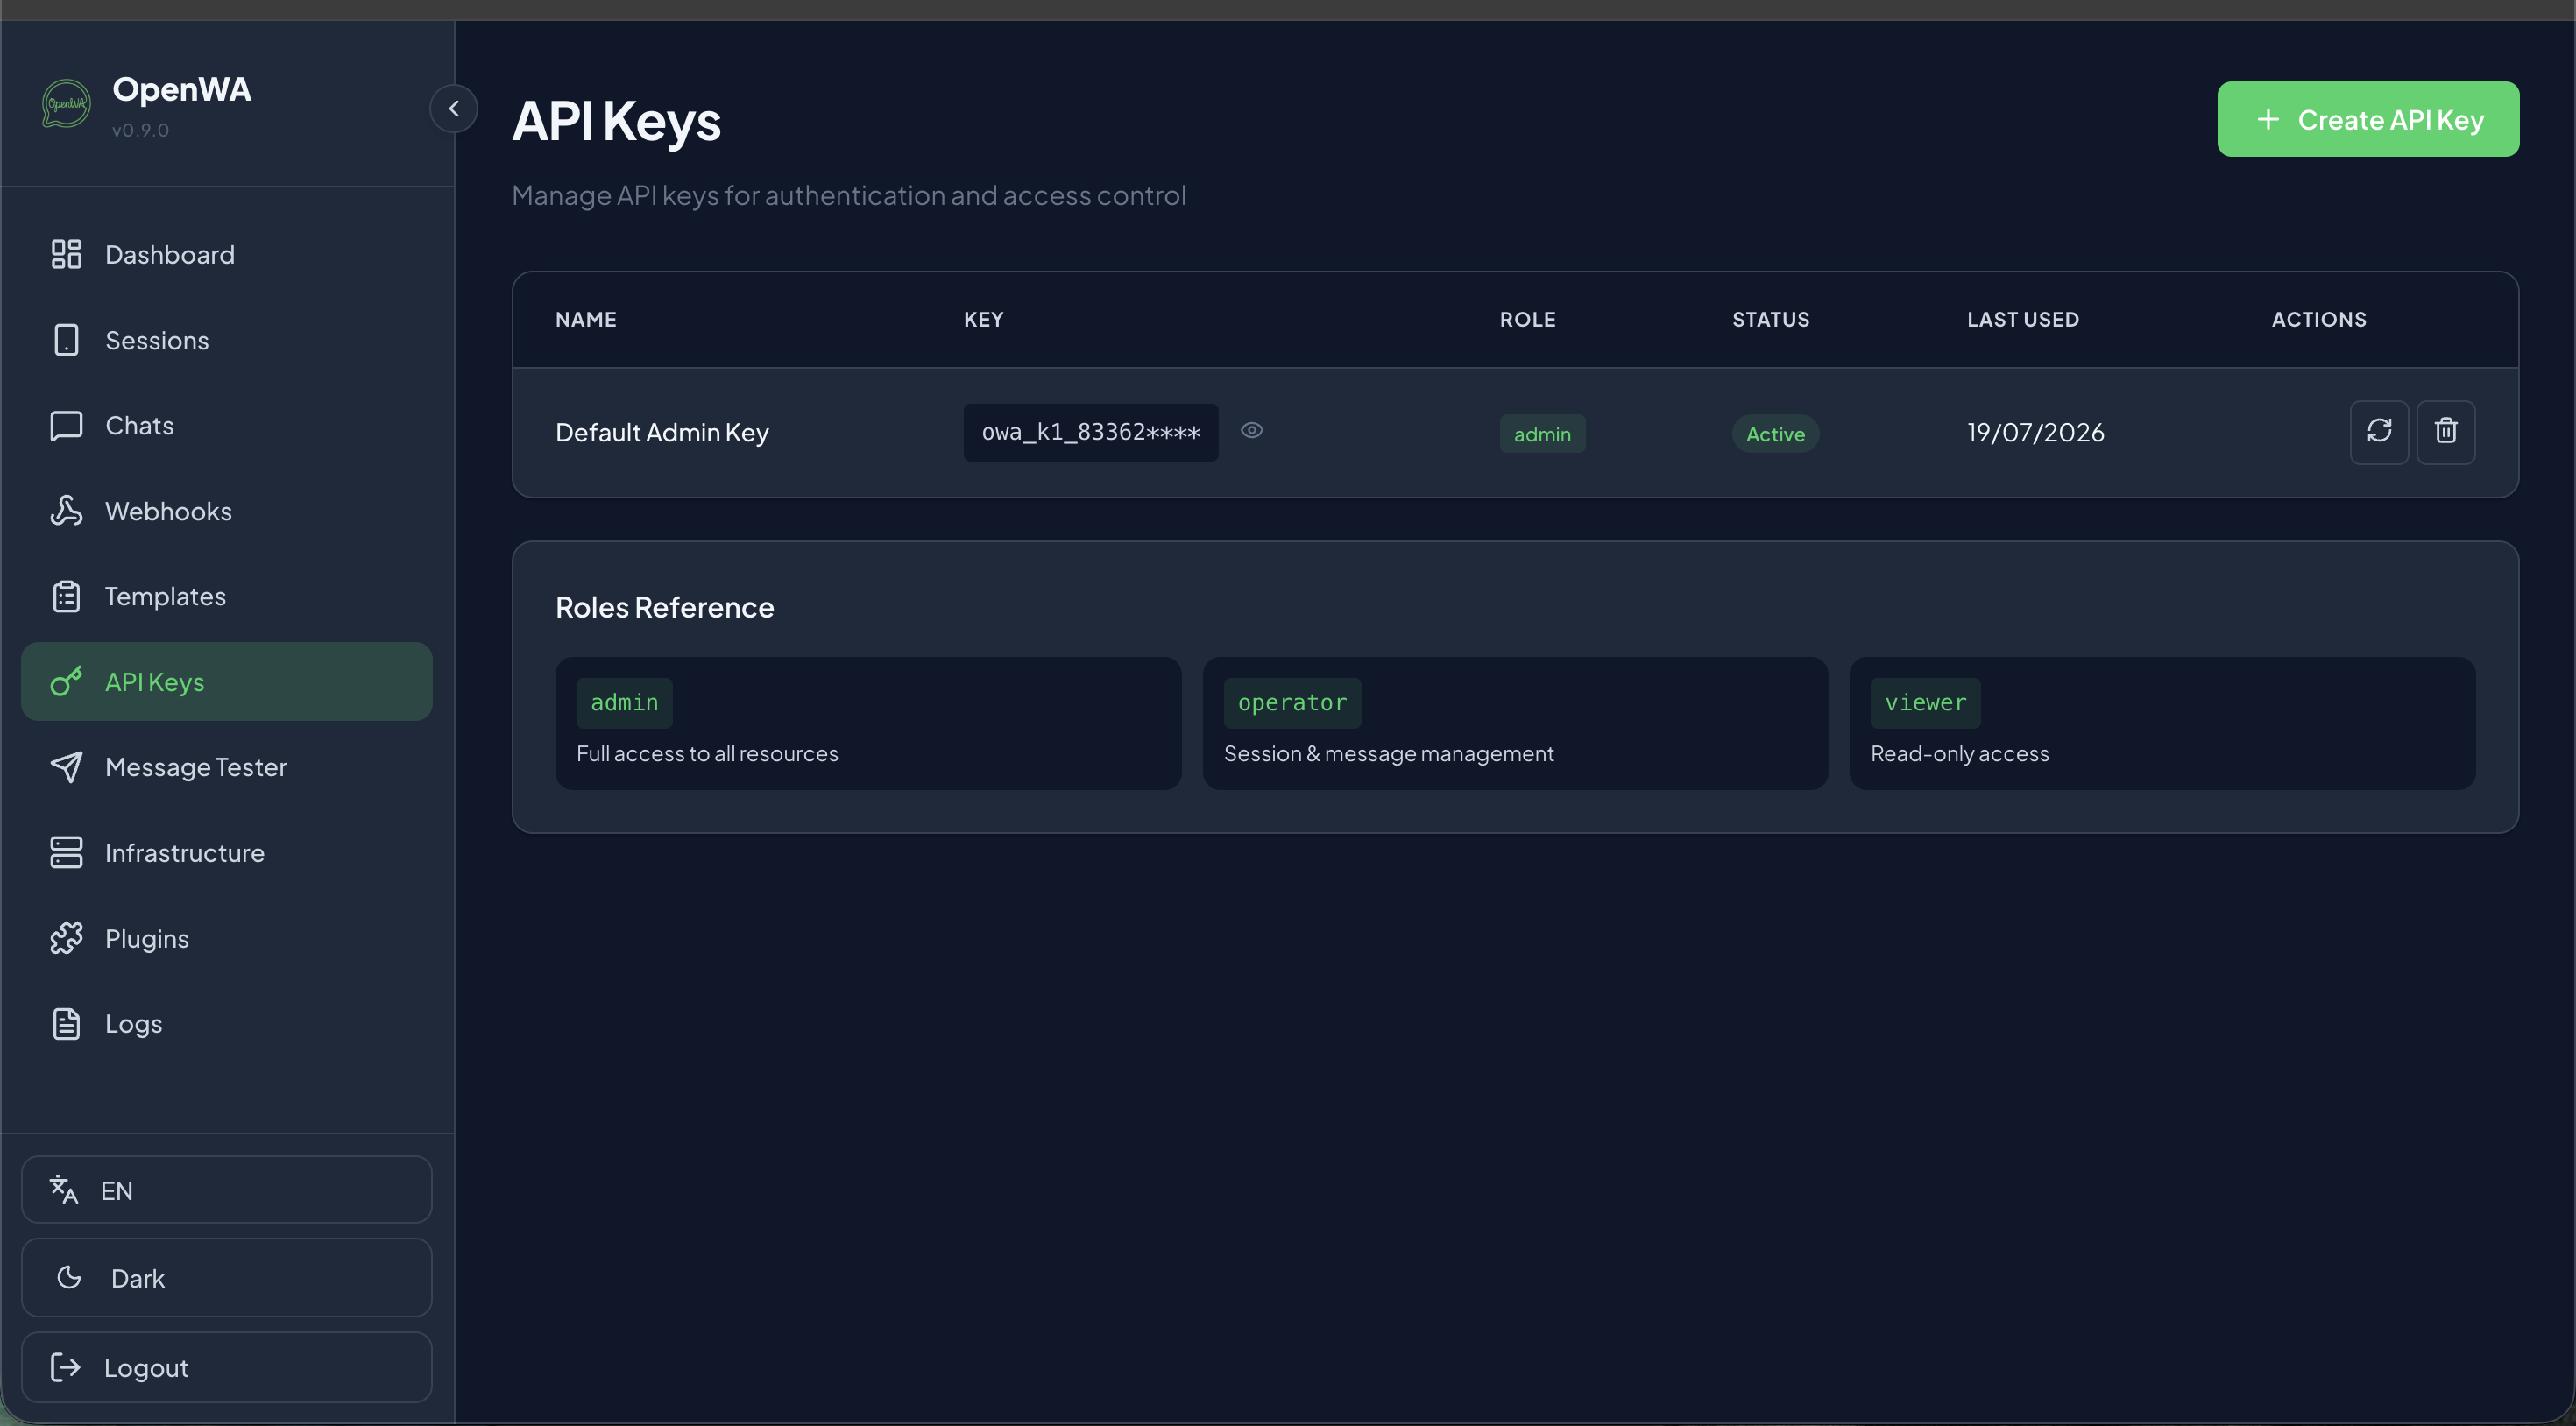Go to Sessions in the sidebar
Screen dimensions: 2576x1426
point(227,340)
